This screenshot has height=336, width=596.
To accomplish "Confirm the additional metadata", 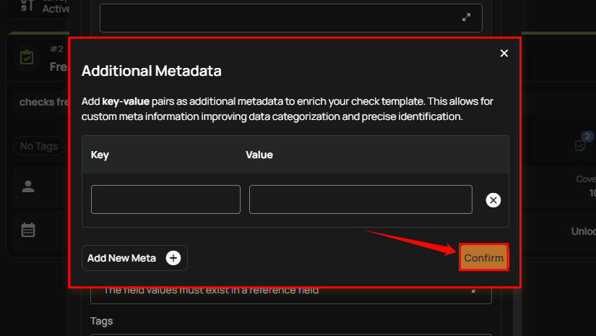I will coord(484,258).
